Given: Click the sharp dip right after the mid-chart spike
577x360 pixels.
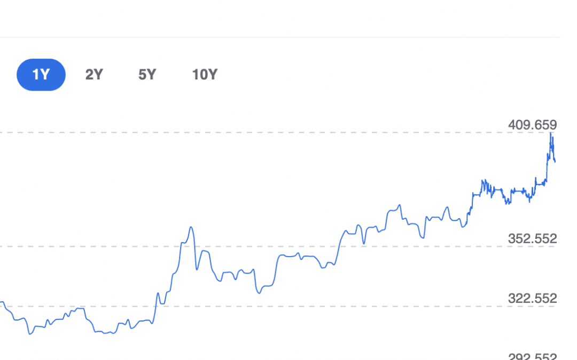Looking at the screenshot, I should click(197, 268).
